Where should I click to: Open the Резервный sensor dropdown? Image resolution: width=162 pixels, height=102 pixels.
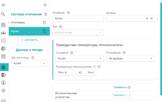(x=131, y=58)
